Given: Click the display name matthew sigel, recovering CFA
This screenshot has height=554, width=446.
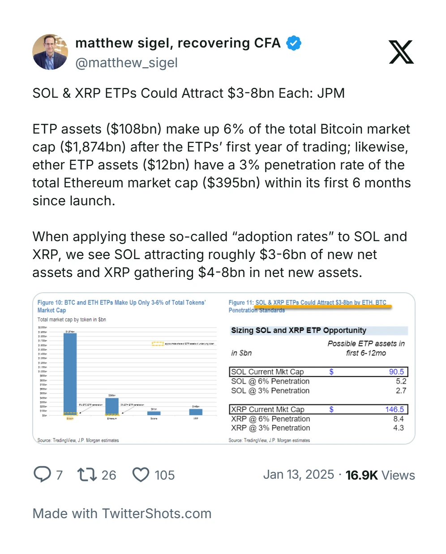Looking at the screenshot, I should 178,43.
